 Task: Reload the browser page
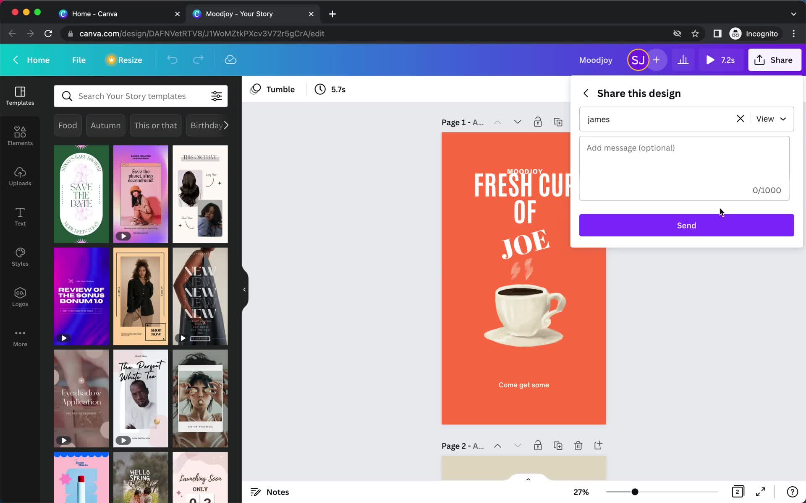[48, 34]
